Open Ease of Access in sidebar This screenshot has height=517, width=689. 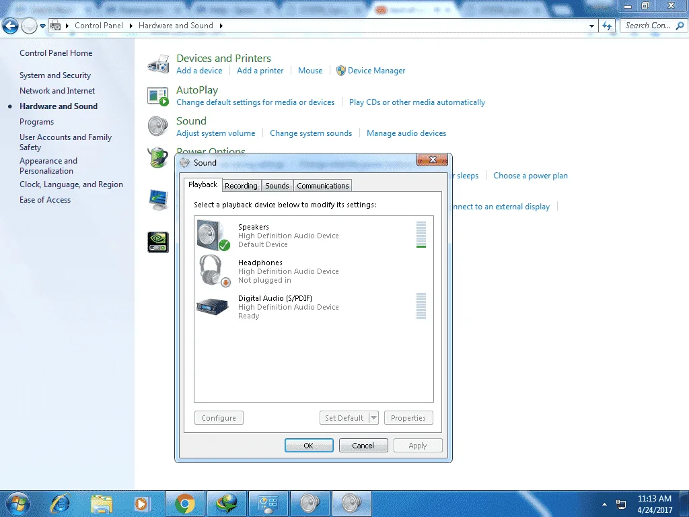point(45,200)
